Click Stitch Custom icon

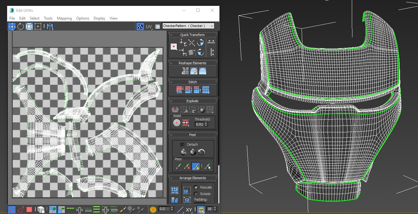205,90
